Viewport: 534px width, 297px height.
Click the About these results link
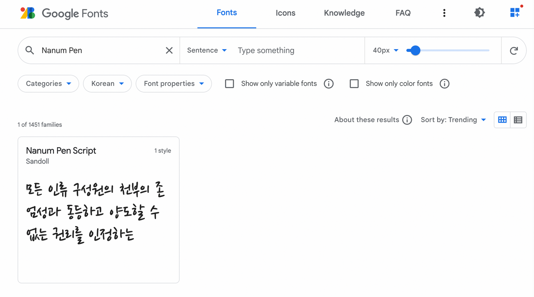coord(367,120)
